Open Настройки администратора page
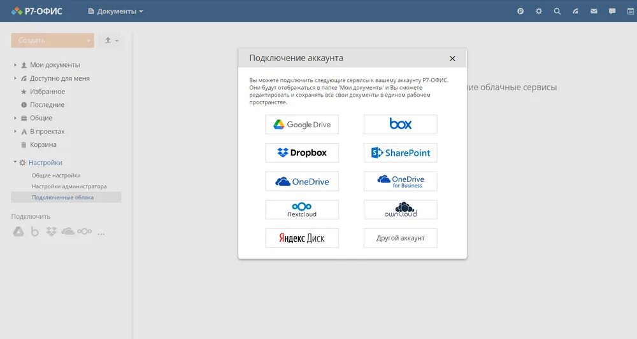The height and width of the screenshot is (339, 637). [x=69, y=186]
